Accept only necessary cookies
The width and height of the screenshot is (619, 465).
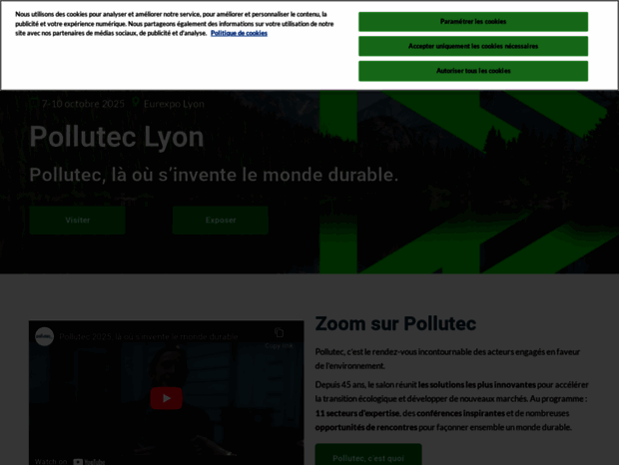click(473, 46)
